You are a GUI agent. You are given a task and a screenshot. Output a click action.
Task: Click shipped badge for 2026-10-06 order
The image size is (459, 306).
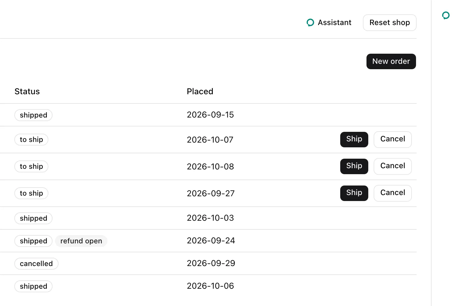[33, 286]
